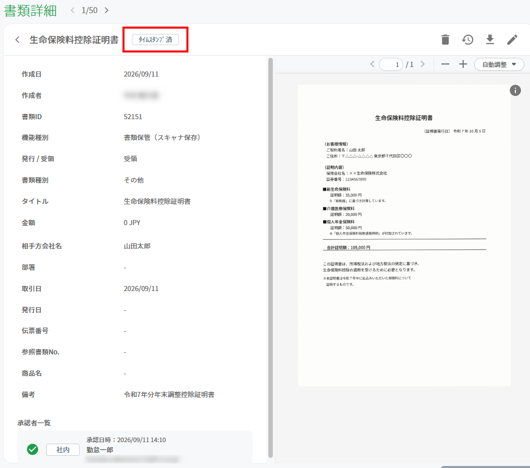530x468 pixels.
Task: Click the 参照書類No. field label
Action: [41, 352]
